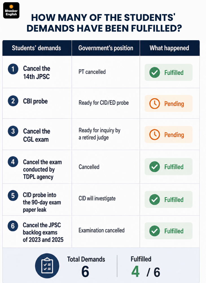Click the clock icon beside CGL exam Pending

155,135
